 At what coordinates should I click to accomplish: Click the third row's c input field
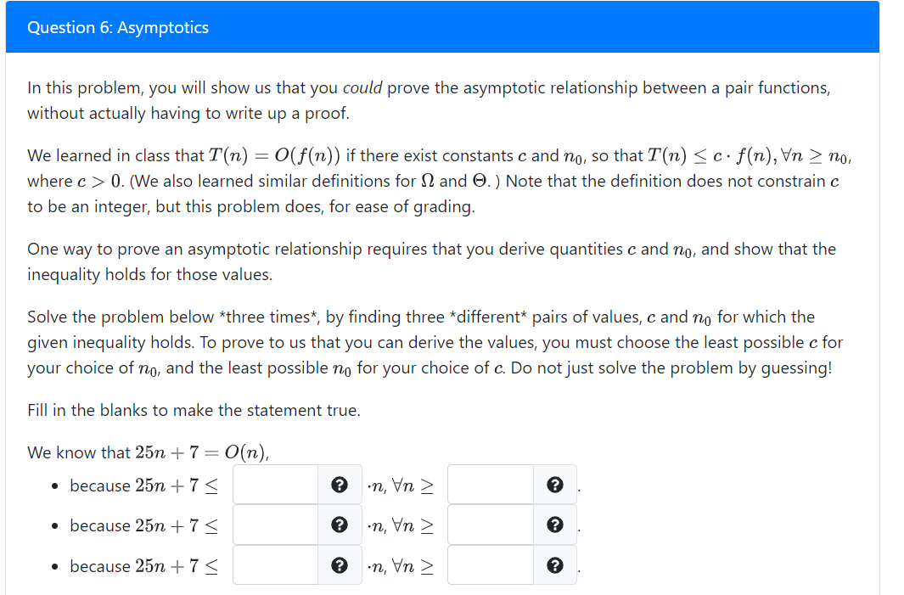tap(276, 564)
